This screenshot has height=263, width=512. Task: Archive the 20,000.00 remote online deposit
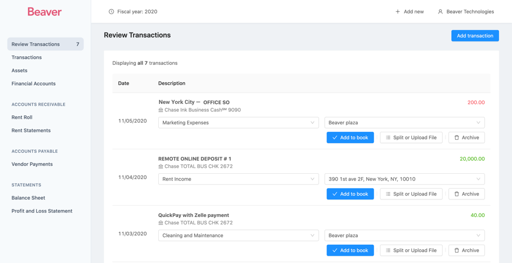[x=466, y=194]
